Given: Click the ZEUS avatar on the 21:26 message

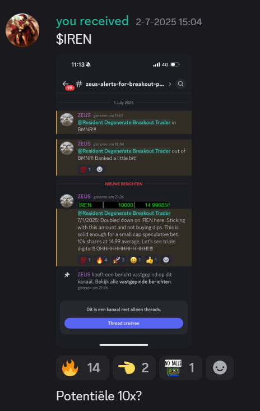Looking at the screenshot, I should (67, 201).
